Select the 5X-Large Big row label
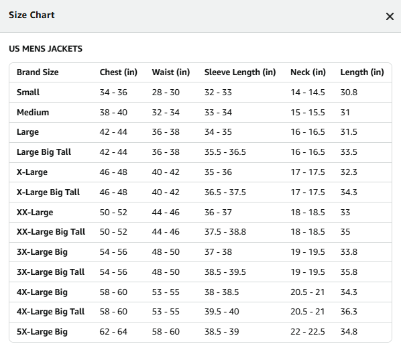This screenshot has height=352, width=401. pyautogui.click(x=42, y=331)
